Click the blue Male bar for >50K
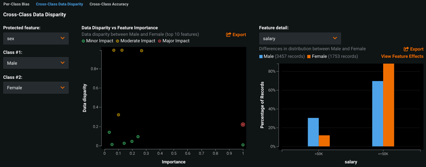This screenshot has height=167, width=426. coord(313,132)
